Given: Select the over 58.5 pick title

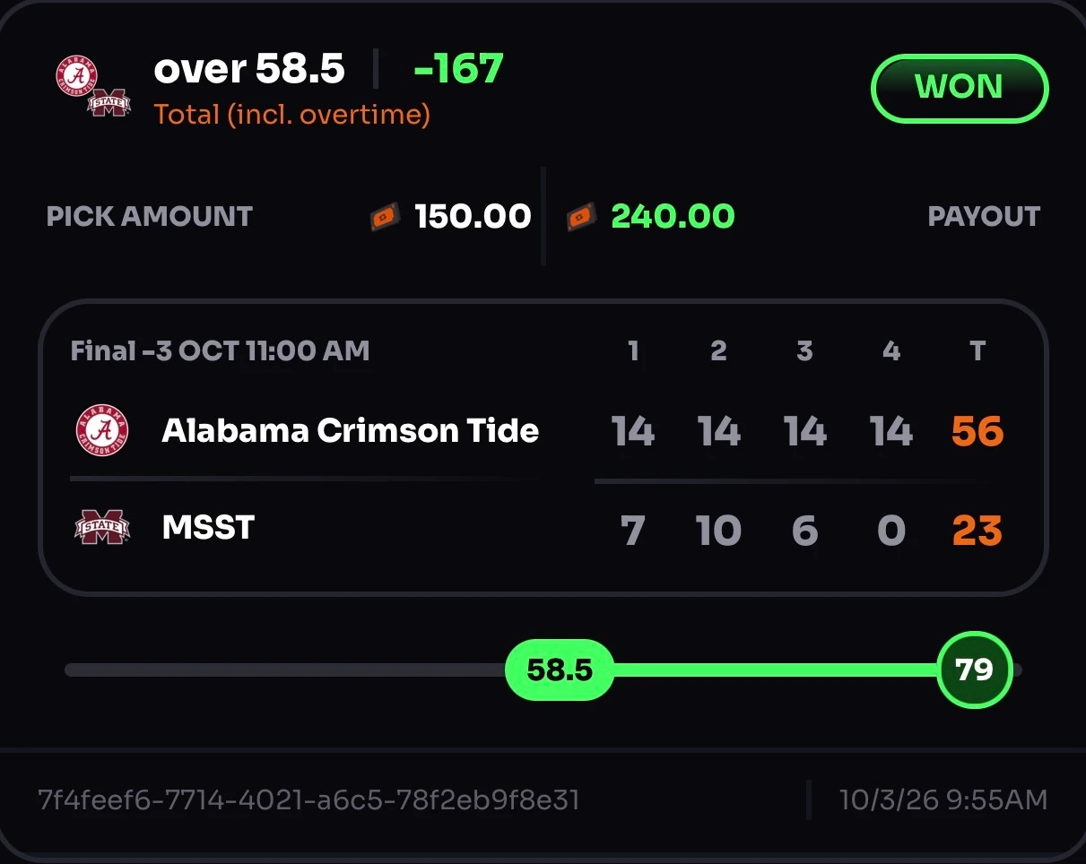Looking at the screenshot, I should 249,69.
